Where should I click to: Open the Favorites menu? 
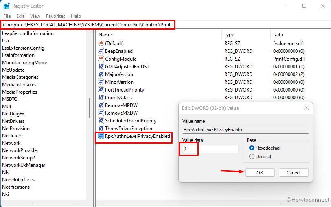(x=55, y=16)
